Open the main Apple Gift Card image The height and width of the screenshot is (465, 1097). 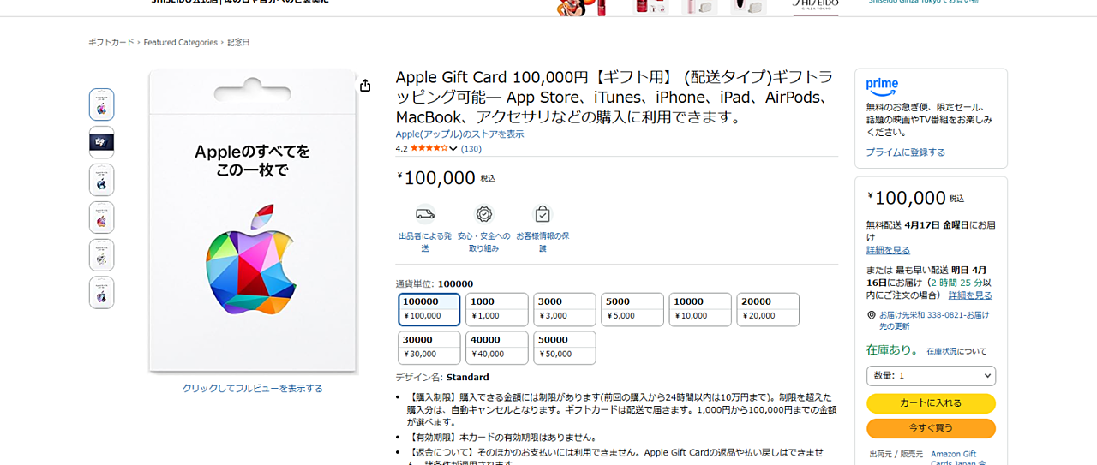pyautogui.click(x=252, y=221)
